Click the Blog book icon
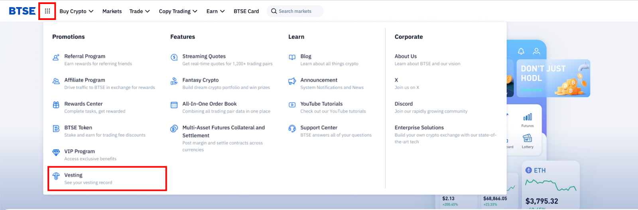638x210 pixels. [x=292, y=57]
